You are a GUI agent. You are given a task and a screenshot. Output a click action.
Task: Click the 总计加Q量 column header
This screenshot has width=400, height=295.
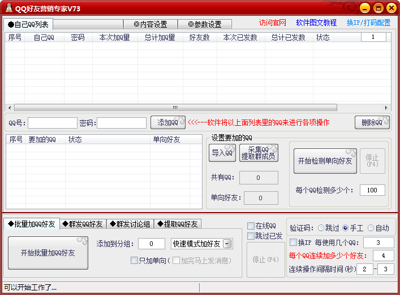point(160,37)
